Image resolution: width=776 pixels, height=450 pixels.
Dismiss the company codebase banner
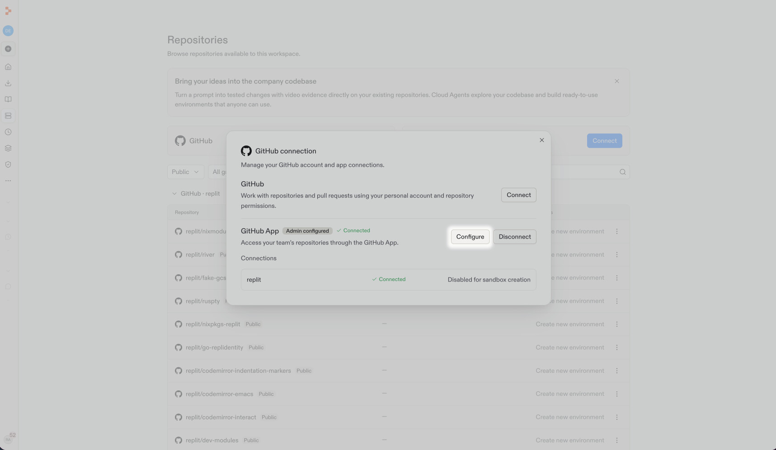pyautogui.click(x=617, y=81)
